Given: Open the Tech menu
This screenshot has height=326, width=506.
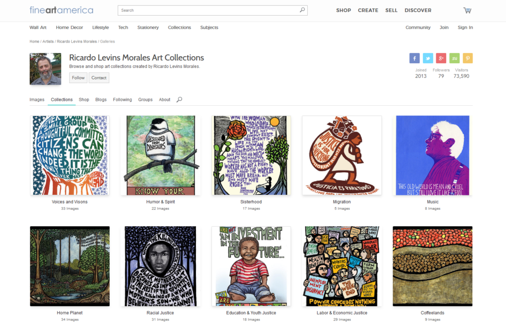Looking at the screenshot, I should (123, 27).
